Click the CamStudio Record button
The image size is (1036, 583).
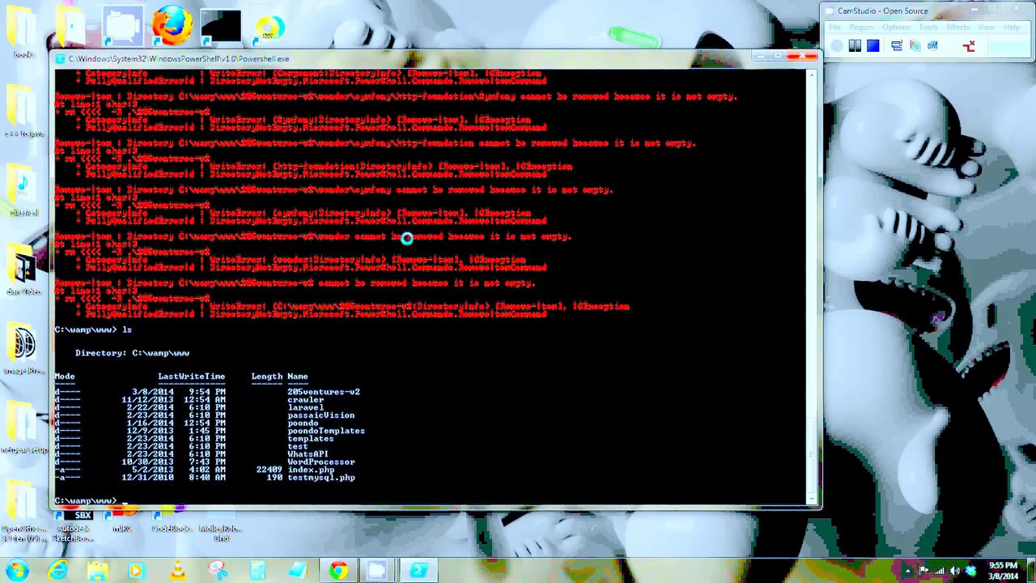tap(837, 46)
